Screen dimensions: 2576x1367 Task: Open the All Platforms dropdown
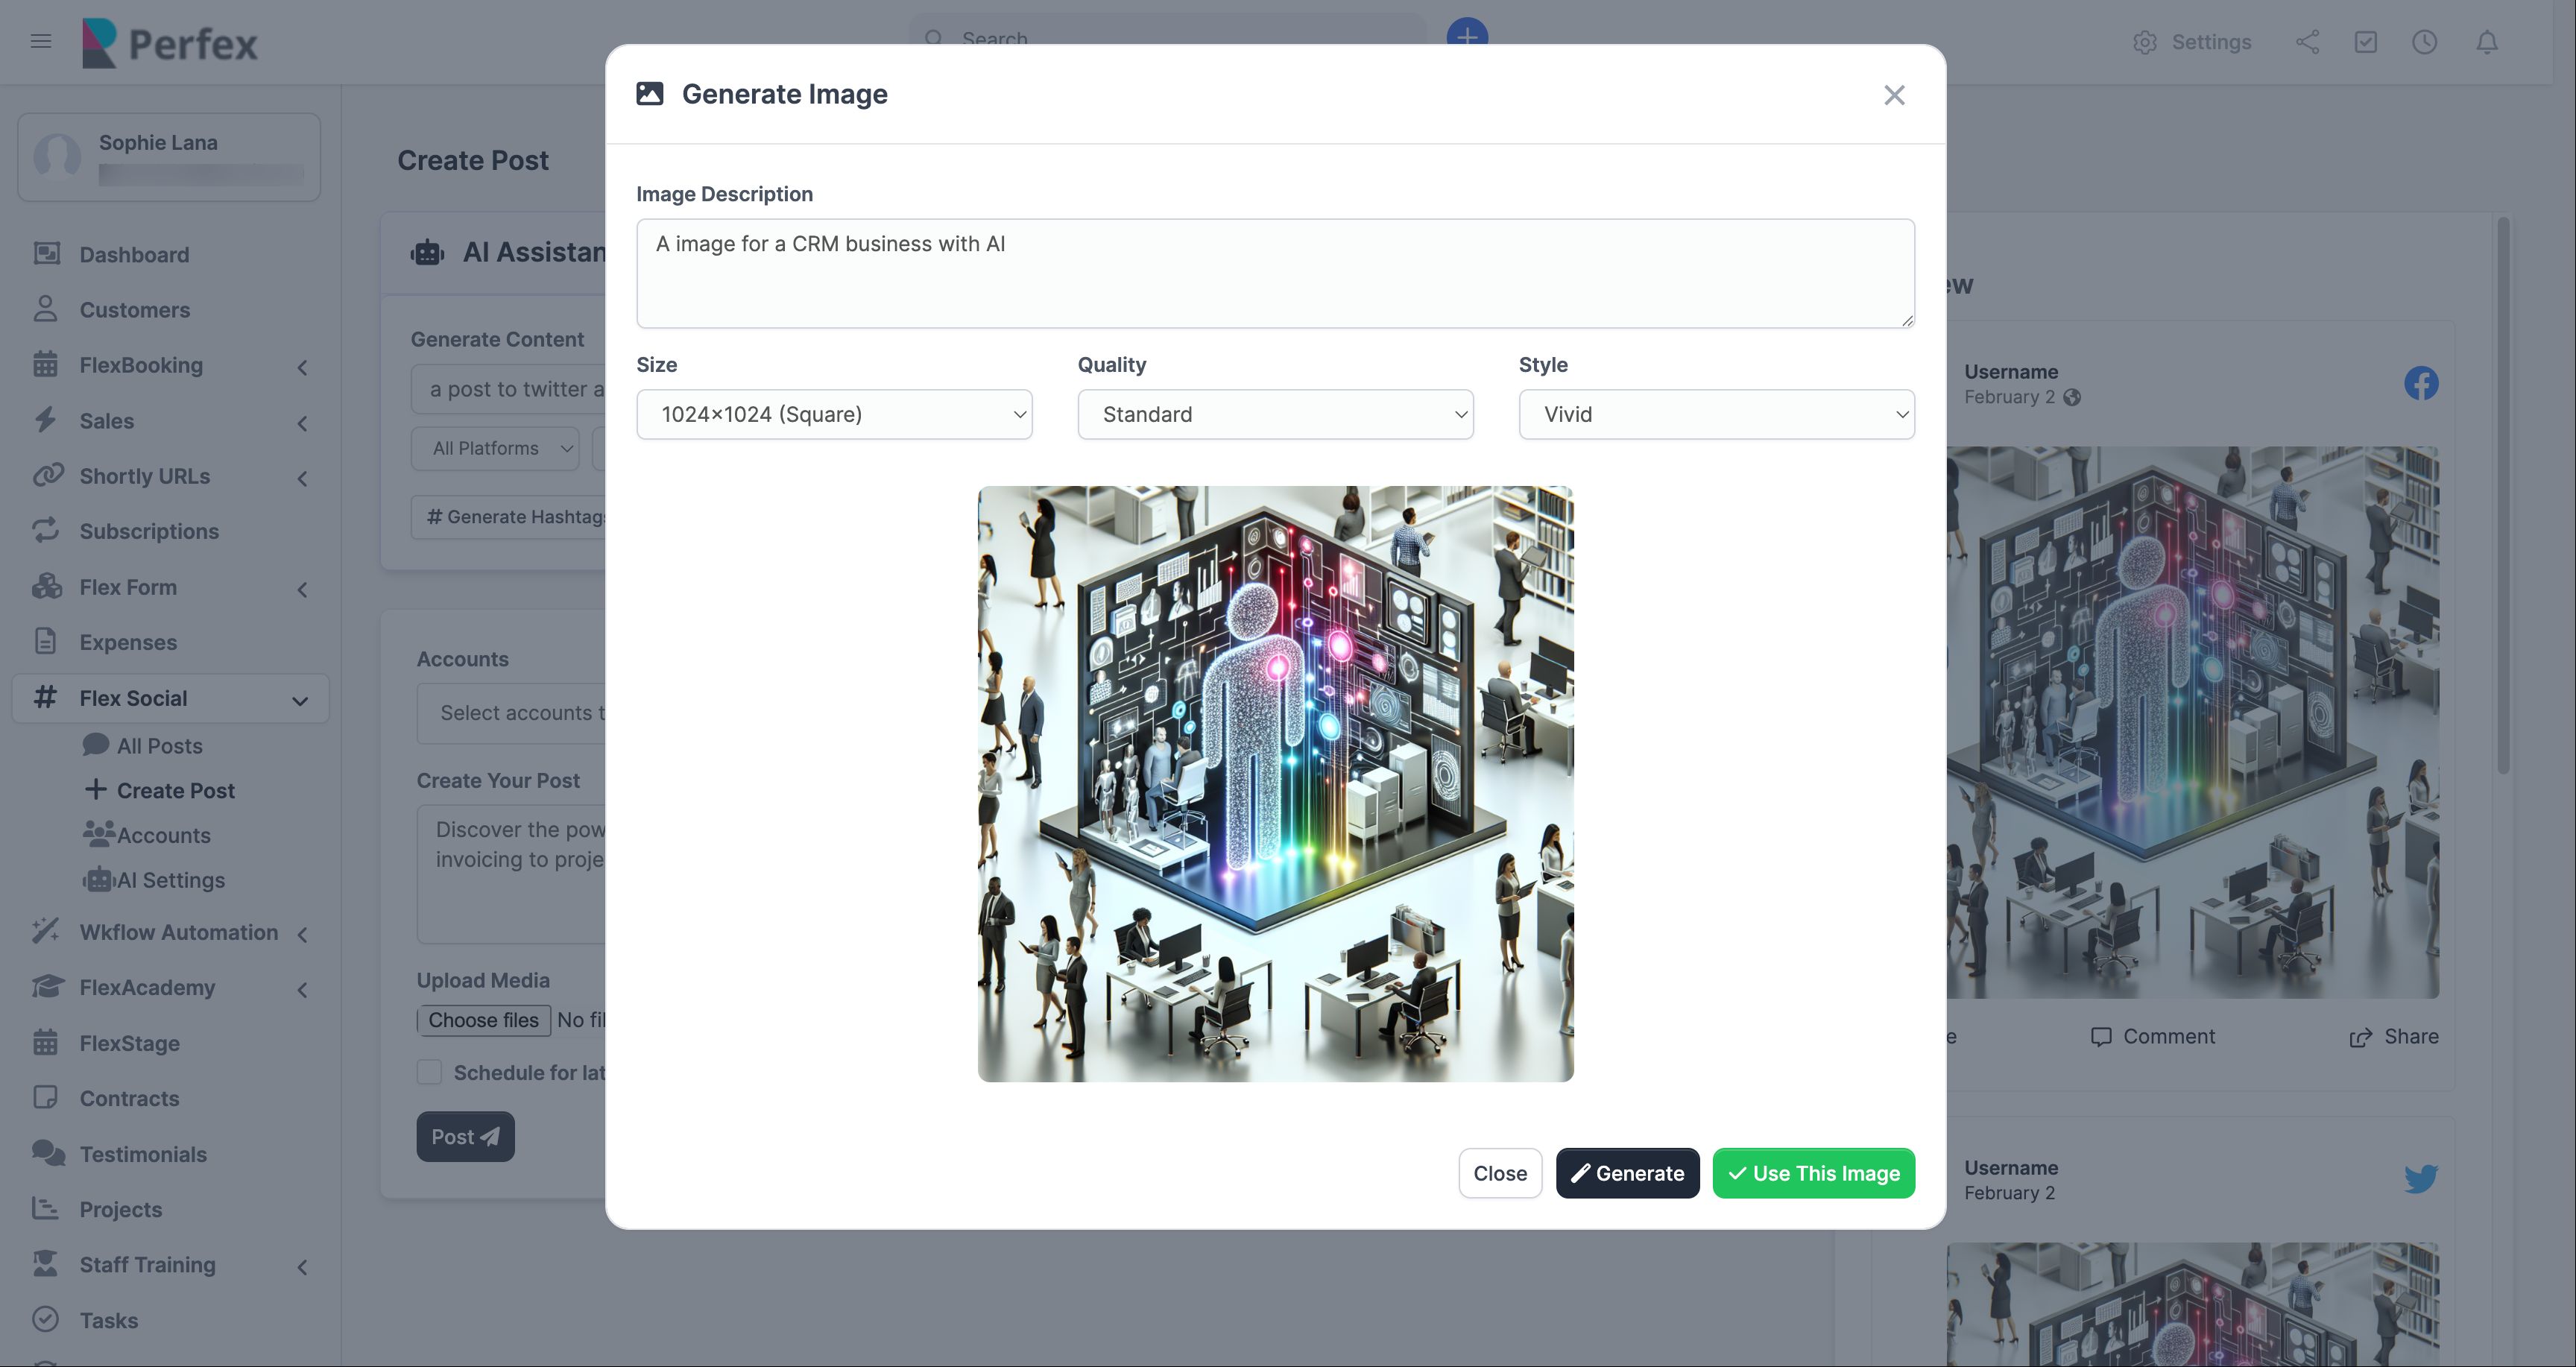point(495,448)
